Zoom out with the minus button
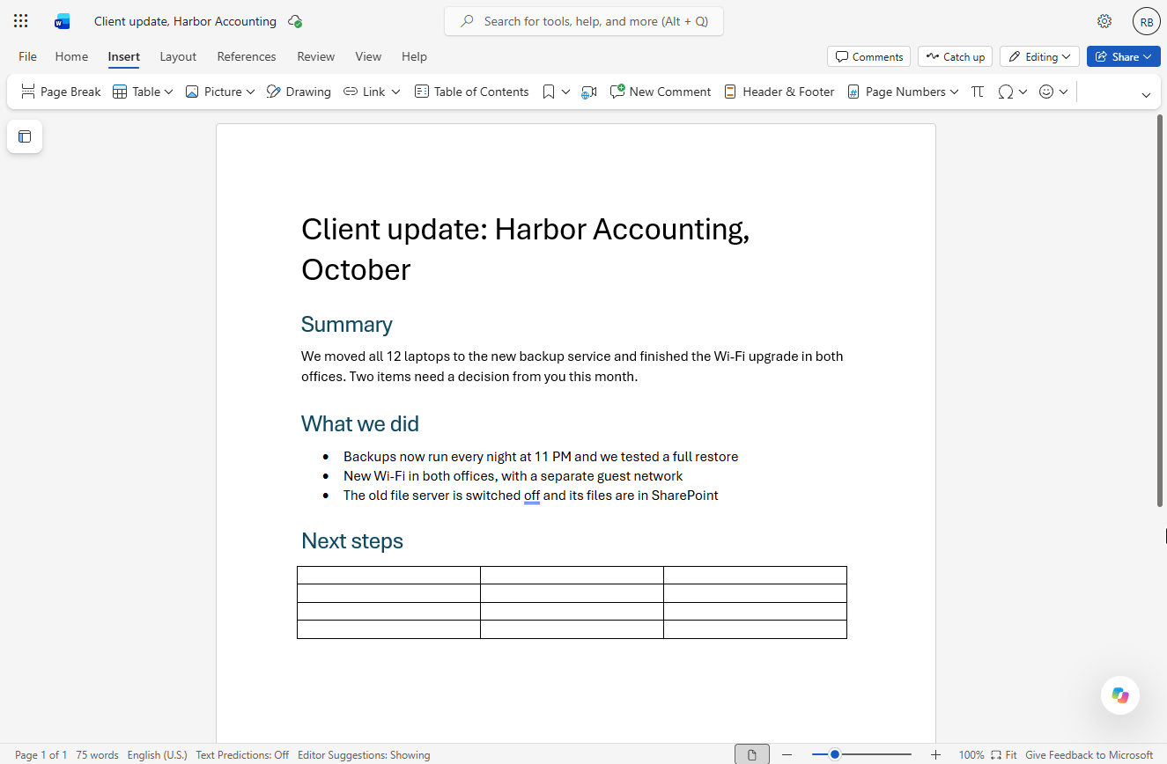 click(x=787, y=754)
